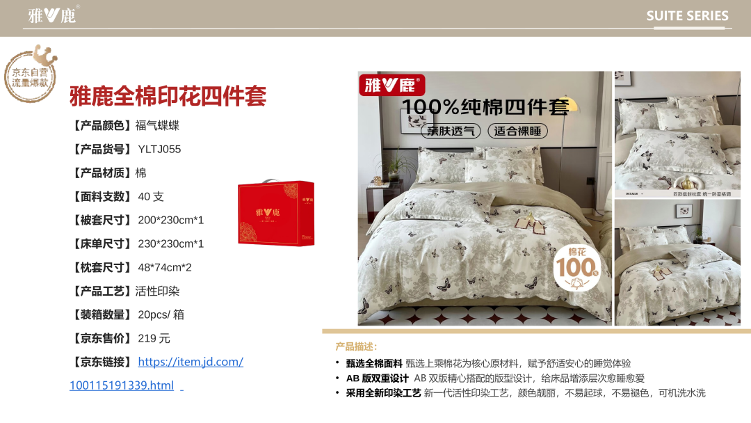Click the SUITE SERIES header text
Image resolution: width=751 pixels, height=423 pixels.
[x=687, y=16]
